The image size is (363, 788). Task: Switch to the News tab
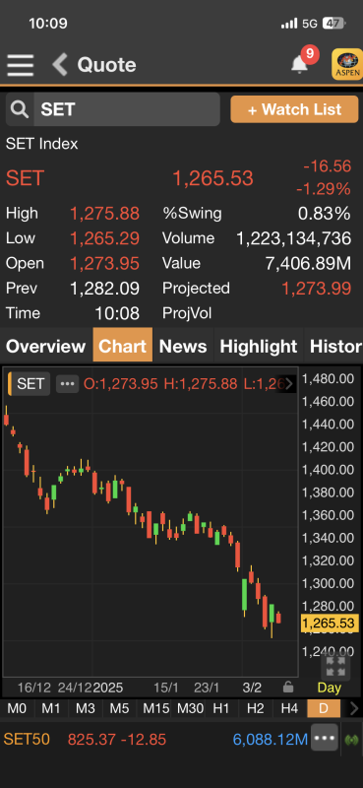point(183,346)
